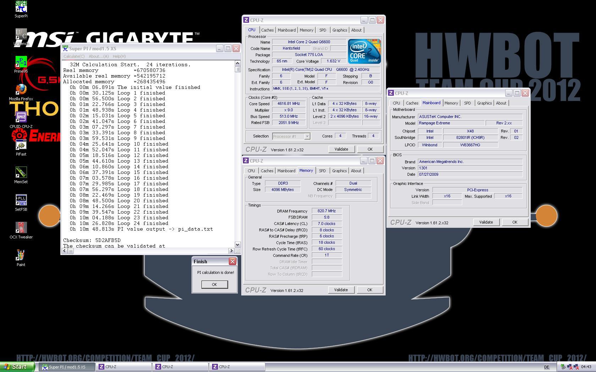Select CPU tab in the Memory CPU-Z window
Image resolution: width=596 pixels, height=372 pixels.
pos(251,171)
